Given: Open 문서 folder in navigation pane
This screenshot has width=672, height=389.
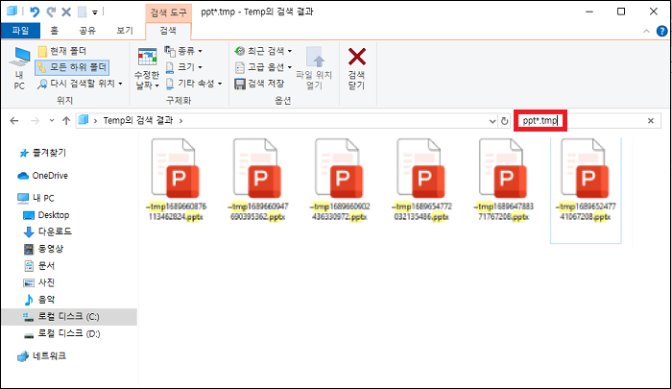Looking at the screenshot, I should (x=39, y=265).
